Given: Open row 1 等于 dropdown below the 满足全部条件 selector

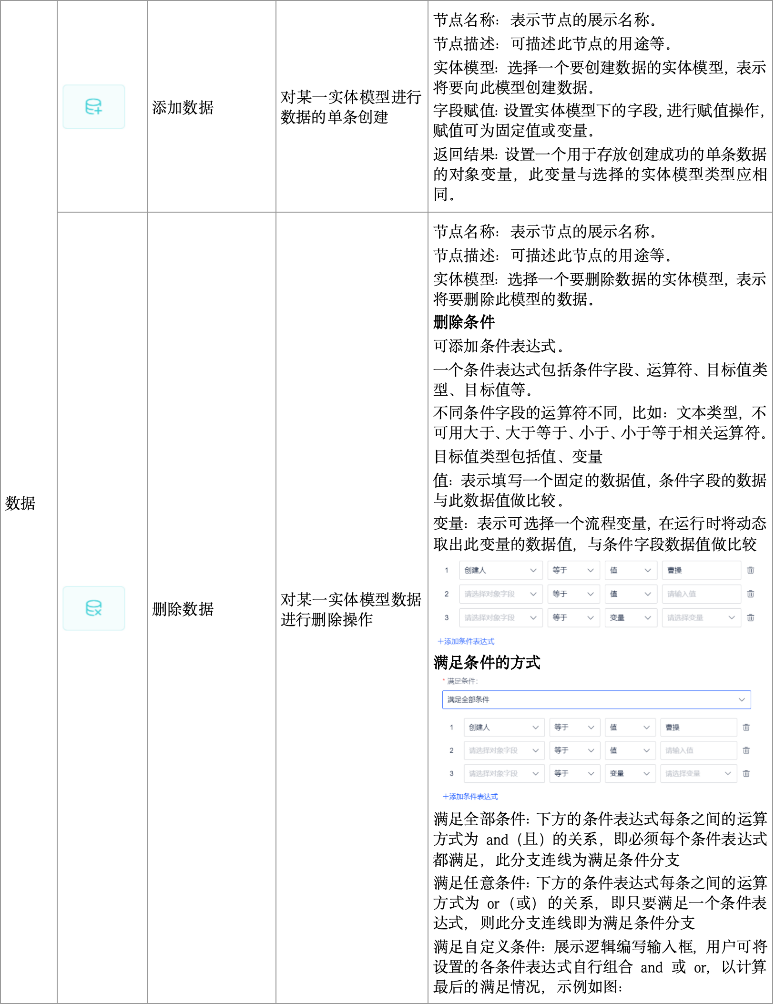Looking at the screenshot, I should point(575,728).
